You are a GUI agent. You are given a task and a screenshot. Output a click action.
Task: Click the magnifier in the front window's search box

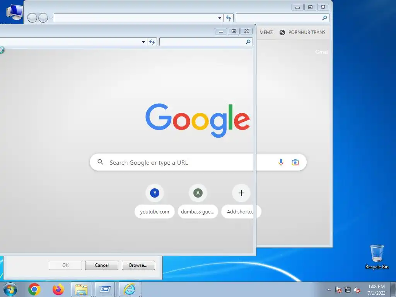(248, 42)
